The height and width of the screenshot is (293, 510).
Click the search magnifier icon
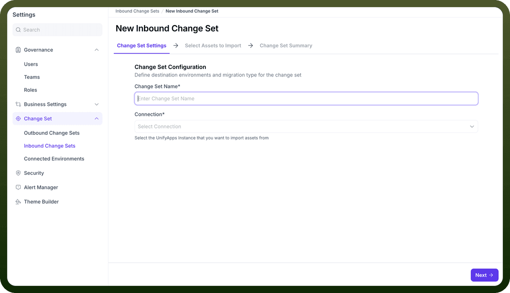click(x=18, y=30)
